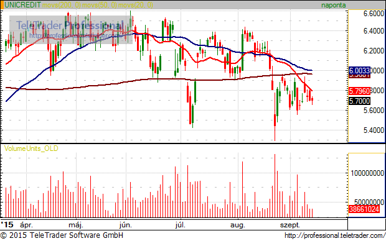The height and width of the screenshot is (241, 386).
Task: Click the 100000000 volume axis label
Action: 367,173
